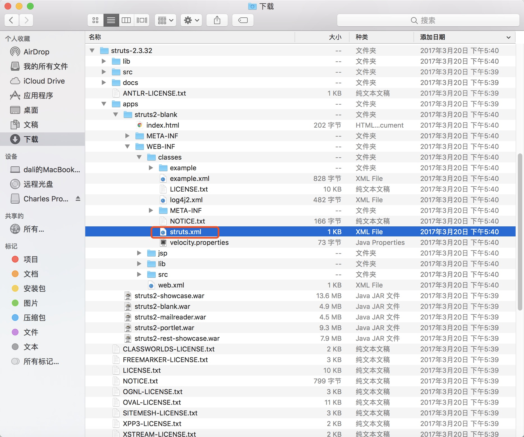The height and width of the screenshot is (437, 524).
Task: Select the log4j2.xml file
Action: tap(300, 200)
